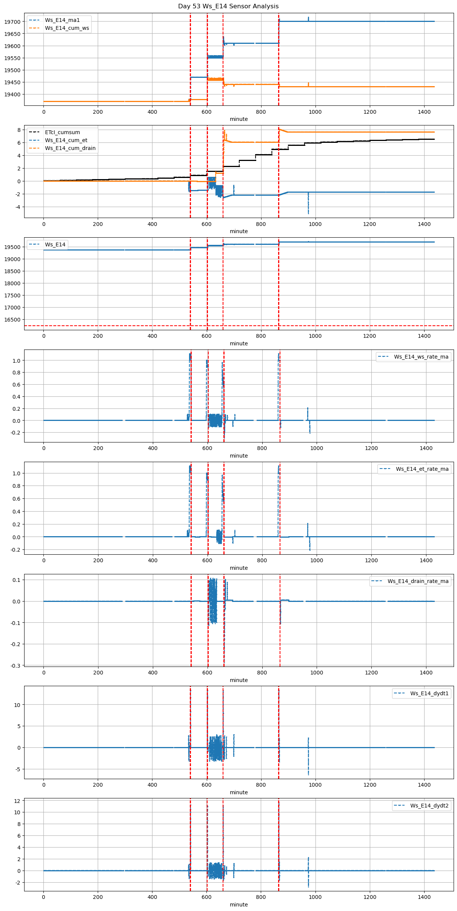Screen dimensions: 457x911
Task: Click the 'Day 53 Ws_E14 Sensor Analysis' title
Action: (x=228, y=6)
